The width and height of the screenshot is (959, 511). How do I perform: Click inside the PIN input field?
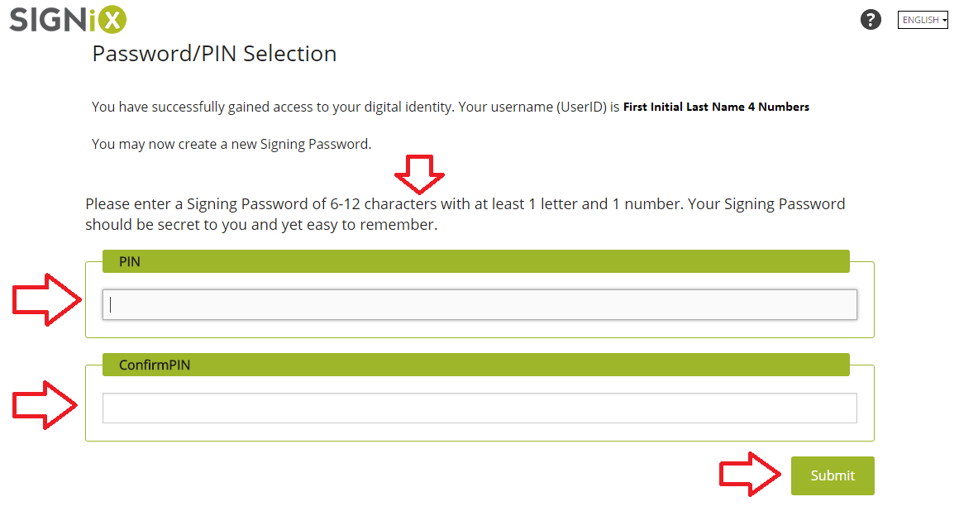coord(479,304)
